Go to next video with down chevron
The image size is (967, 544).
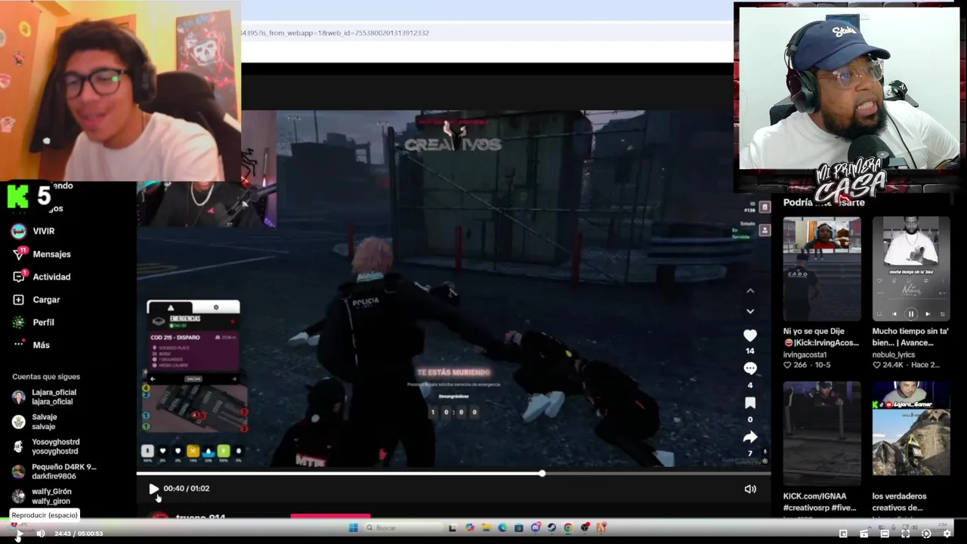(x=750, y=311)
